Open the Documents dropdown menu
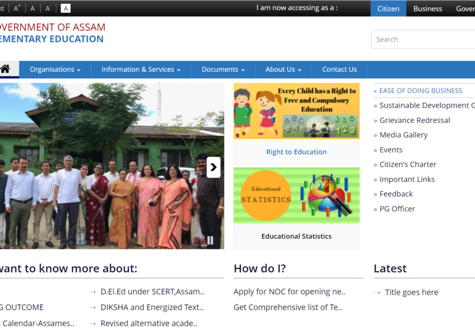The image size is (475, 328). [223, 69]
